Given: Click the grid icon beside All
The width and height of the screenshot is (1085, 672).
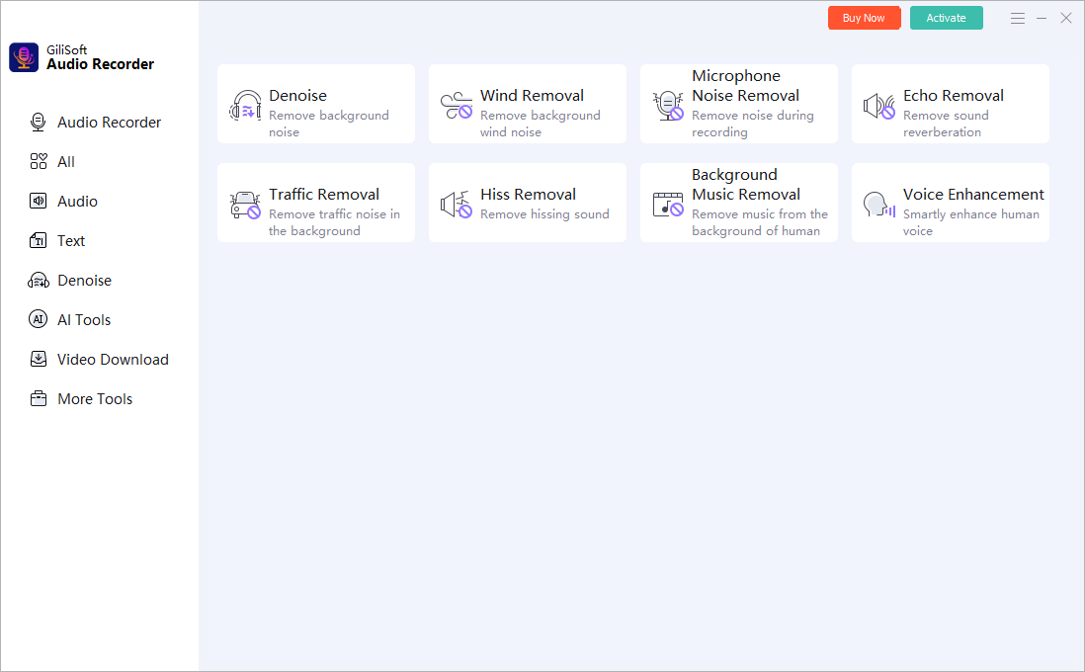Looking at the screenshot, I should pyautogui.click(x=39, y=162).
